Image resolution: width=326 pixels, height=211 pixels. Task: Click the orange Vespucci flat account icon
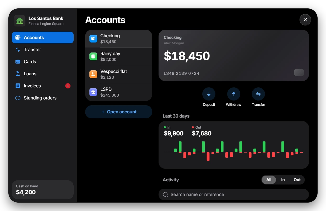93,74
